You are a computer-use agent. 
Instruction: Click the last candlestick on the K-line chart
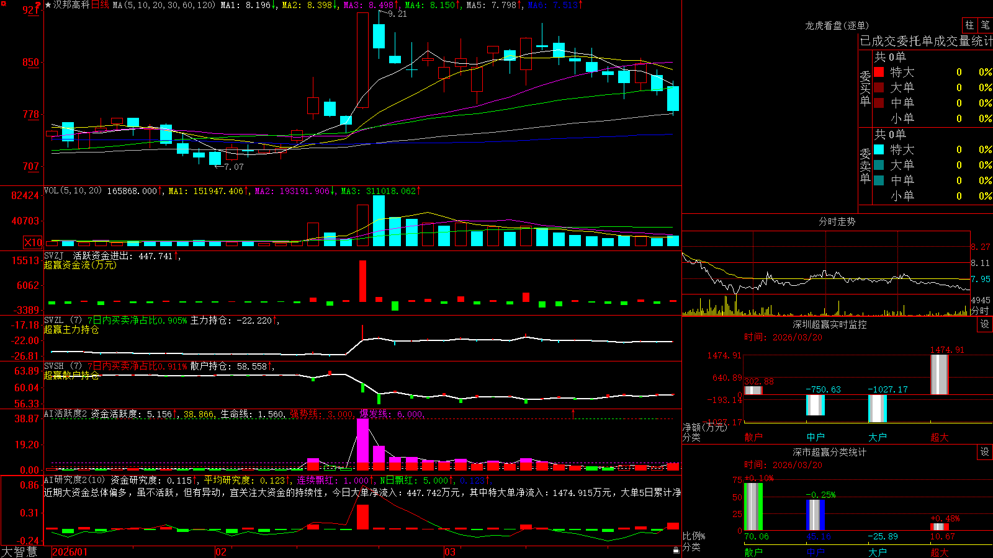(x=673, y=98)
